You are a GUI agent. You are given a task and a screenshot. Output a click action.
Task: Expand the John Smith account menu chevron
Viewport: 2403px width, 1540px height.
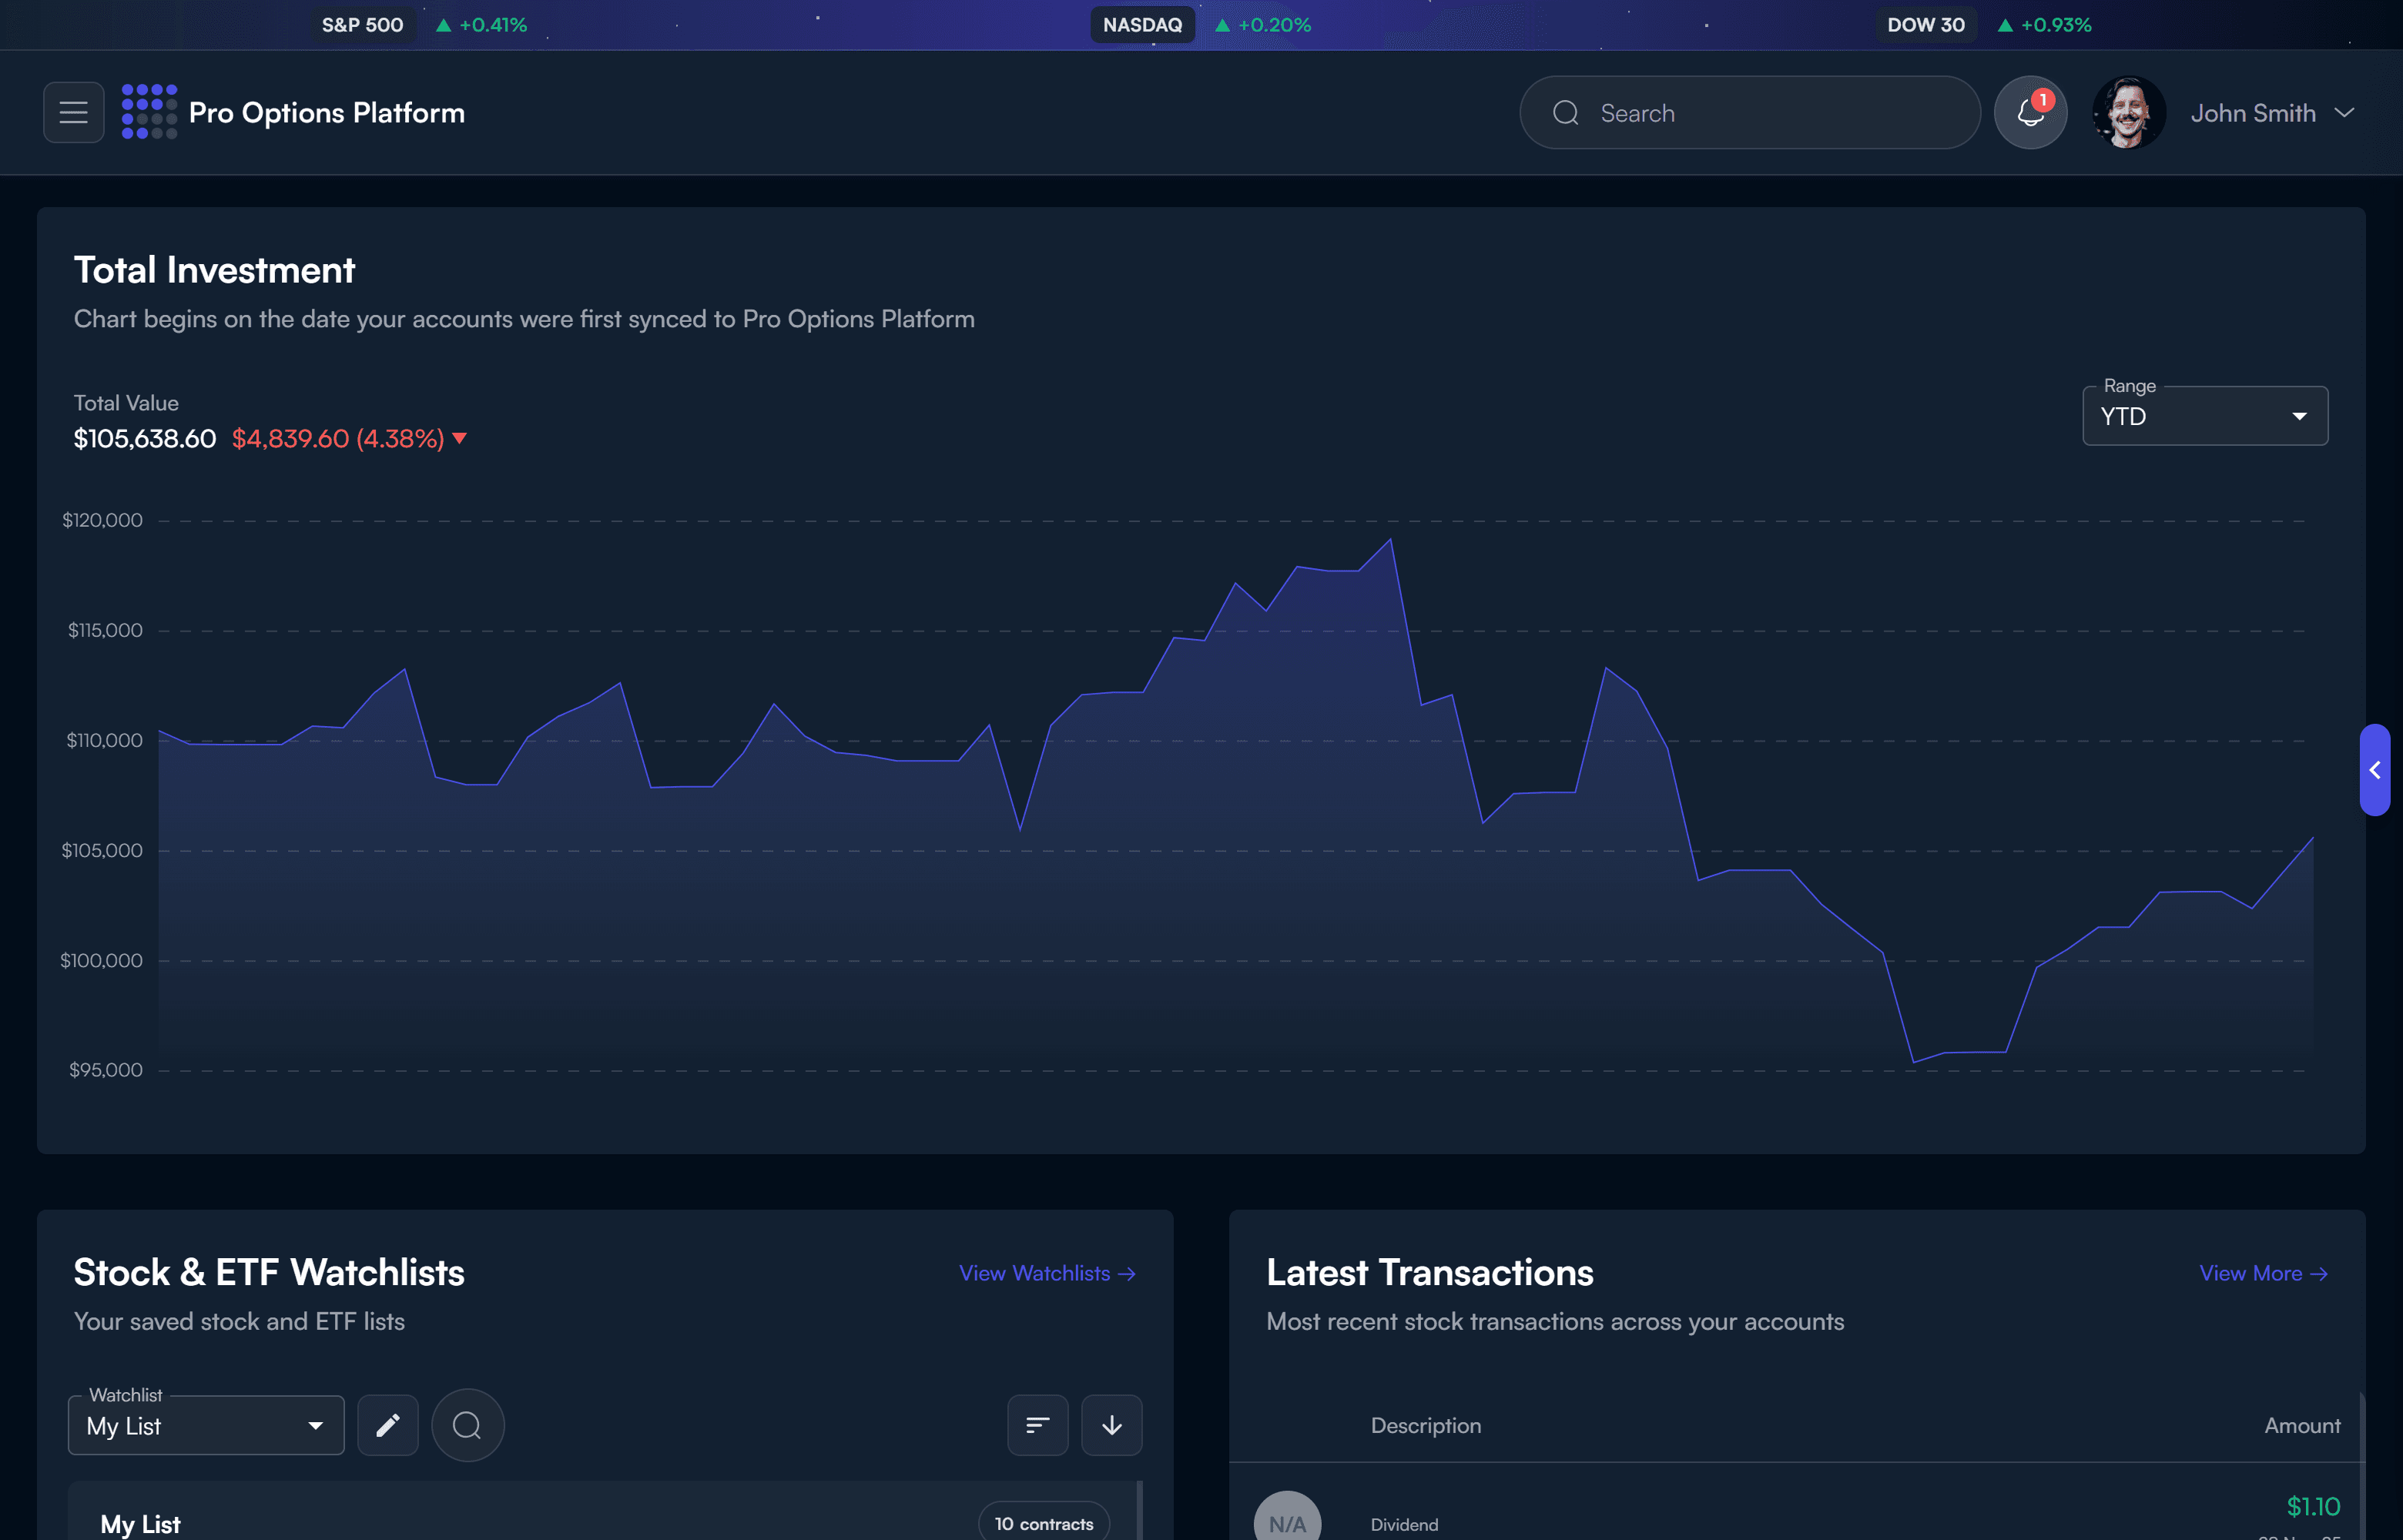tap(2344, 113)
